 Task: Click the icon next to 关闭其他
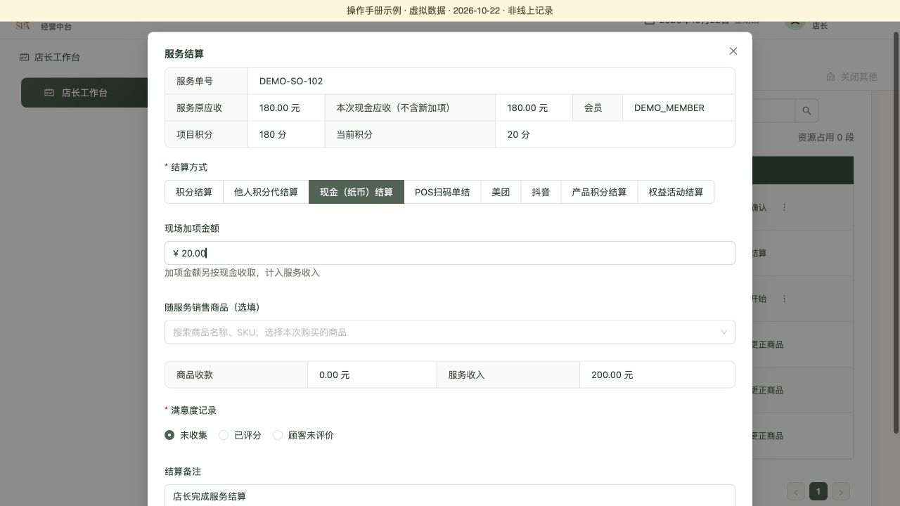[830, 77]
